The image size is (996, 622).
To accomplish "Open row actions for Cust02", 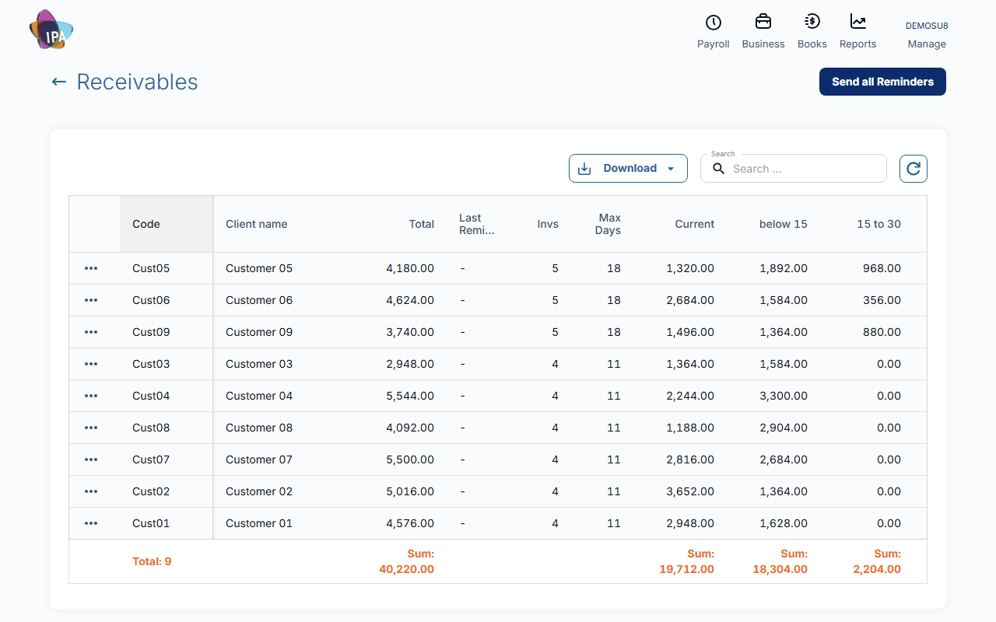I will point(91,491).
